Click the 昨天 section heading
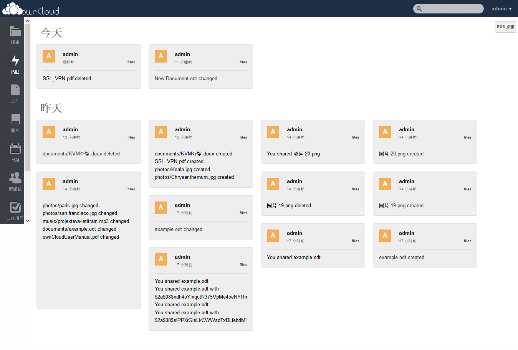The height and width of the screenshot is (350, 518). tap(51, 108)
